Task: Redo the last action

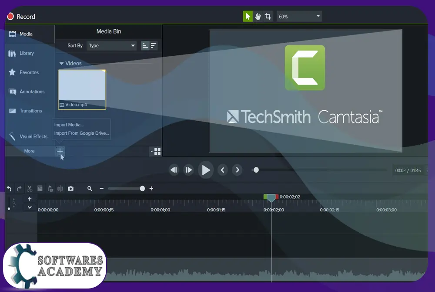Action: 19,189
